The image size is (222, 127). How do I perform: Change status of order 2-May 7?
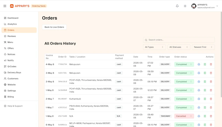pos(184,99)
